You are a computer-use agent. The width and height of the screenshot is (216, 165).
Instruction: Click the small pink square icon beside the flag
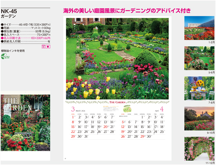pyautogui.click(x=43, y=47)
